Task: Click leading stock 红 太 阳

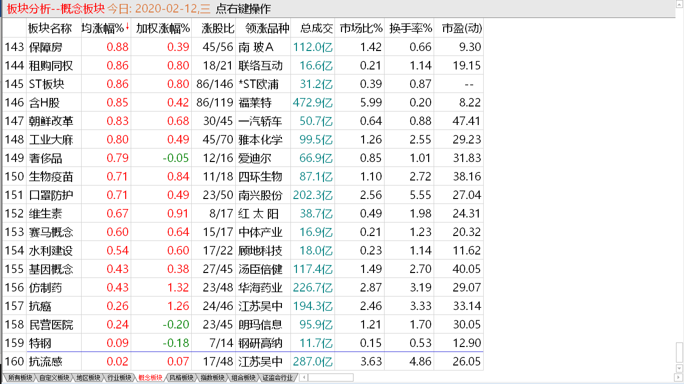Action: pyautogui.click(x=258, y=213)
